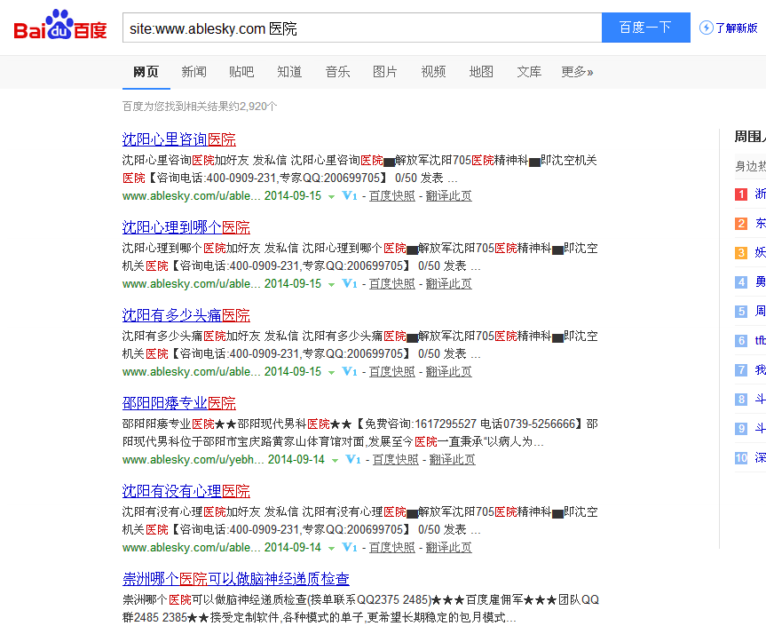Screen dimensions: 766x626
Task: Open the 更多» more categories menu
Action: tap(577, 72)
